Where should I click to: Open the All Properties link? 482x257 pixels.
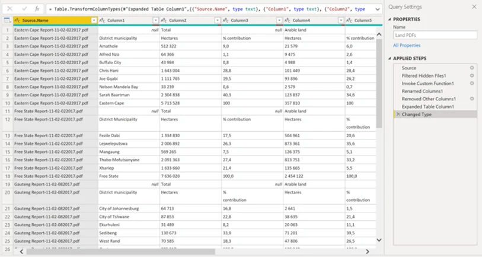(x=407, y=45)
